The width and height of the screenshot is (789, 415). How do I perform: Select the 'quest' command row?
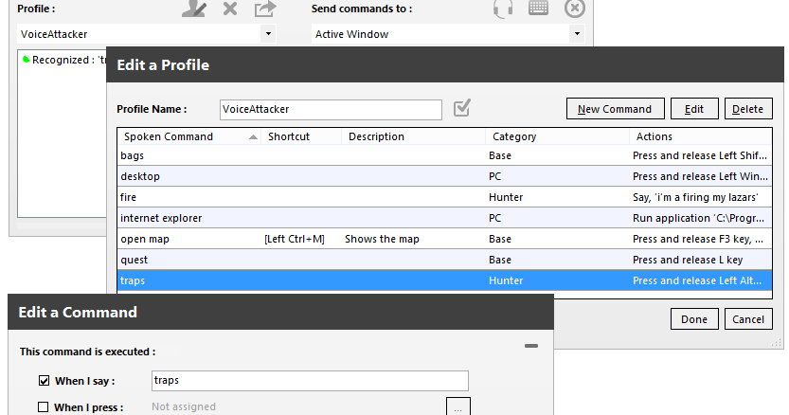(444, 260)
